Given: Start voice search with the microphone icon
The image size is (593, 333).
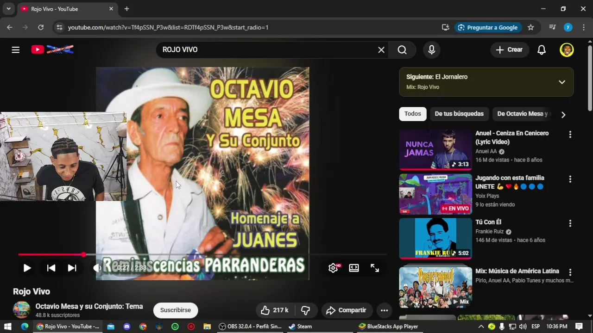Looking at the screenshot, I should 432,50.
